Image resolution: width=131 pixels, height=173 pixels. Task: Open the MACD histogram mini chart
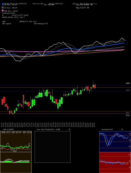click(16, 163)
